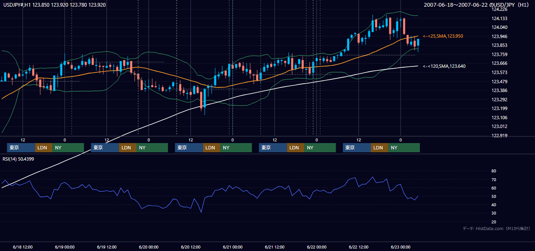The image size is (535, 251).
Task: Click the 6/21 00:00 date label
Action: [x=232, y=247]
